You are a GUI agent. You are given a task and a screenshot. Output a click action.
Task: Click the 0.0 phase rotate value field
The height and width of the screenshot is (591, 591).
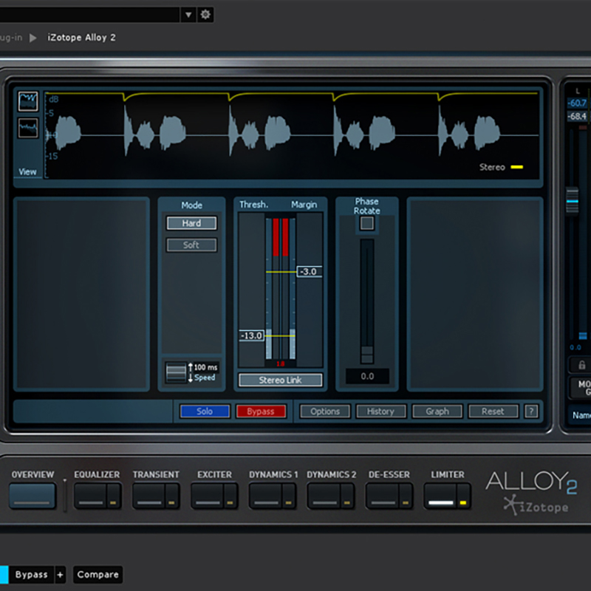click(367, 376)
